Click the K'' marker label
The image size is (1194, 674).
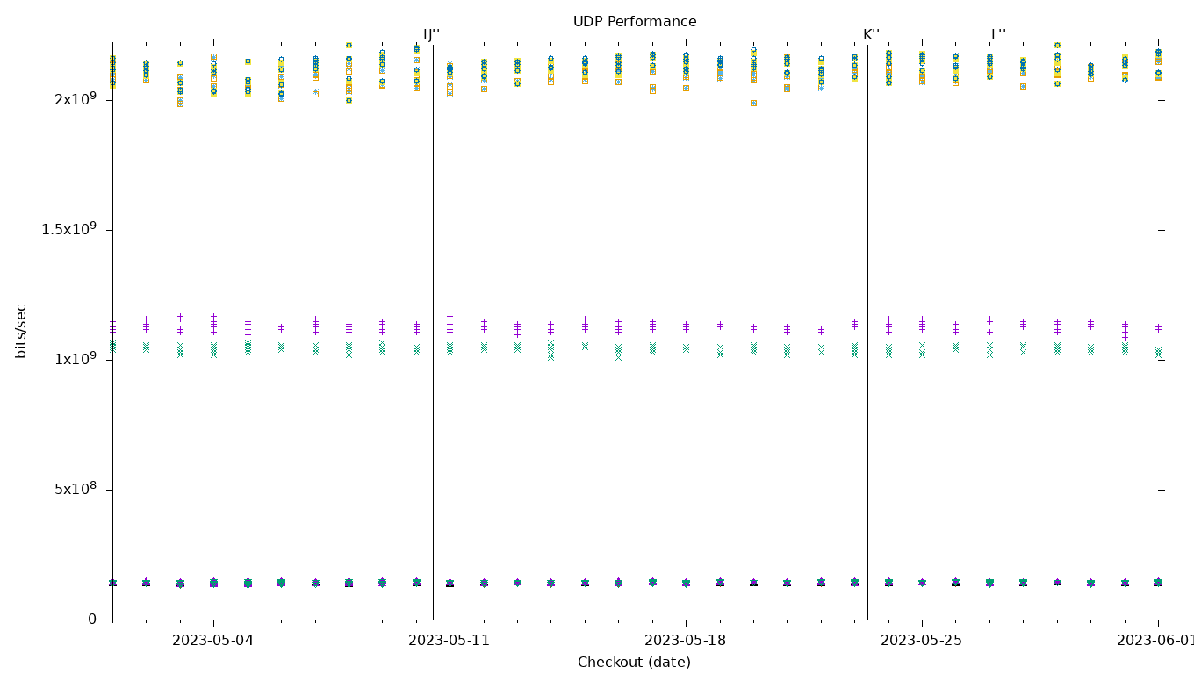tap(871, 35)
